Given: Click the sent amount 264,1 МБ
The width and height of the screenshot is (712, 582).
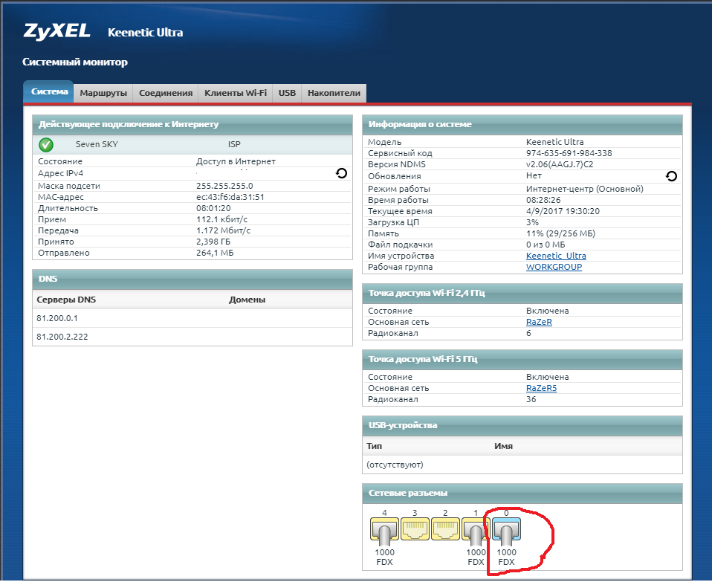Looking at the screenshot, I should (215, 253).
